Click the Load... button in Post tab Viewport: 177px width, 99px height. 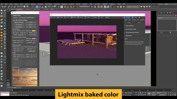coord(139,23)
